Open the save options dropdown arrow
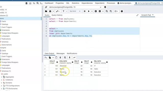The image size is (163, 91). pyautogui.click(x=53, y=11)
